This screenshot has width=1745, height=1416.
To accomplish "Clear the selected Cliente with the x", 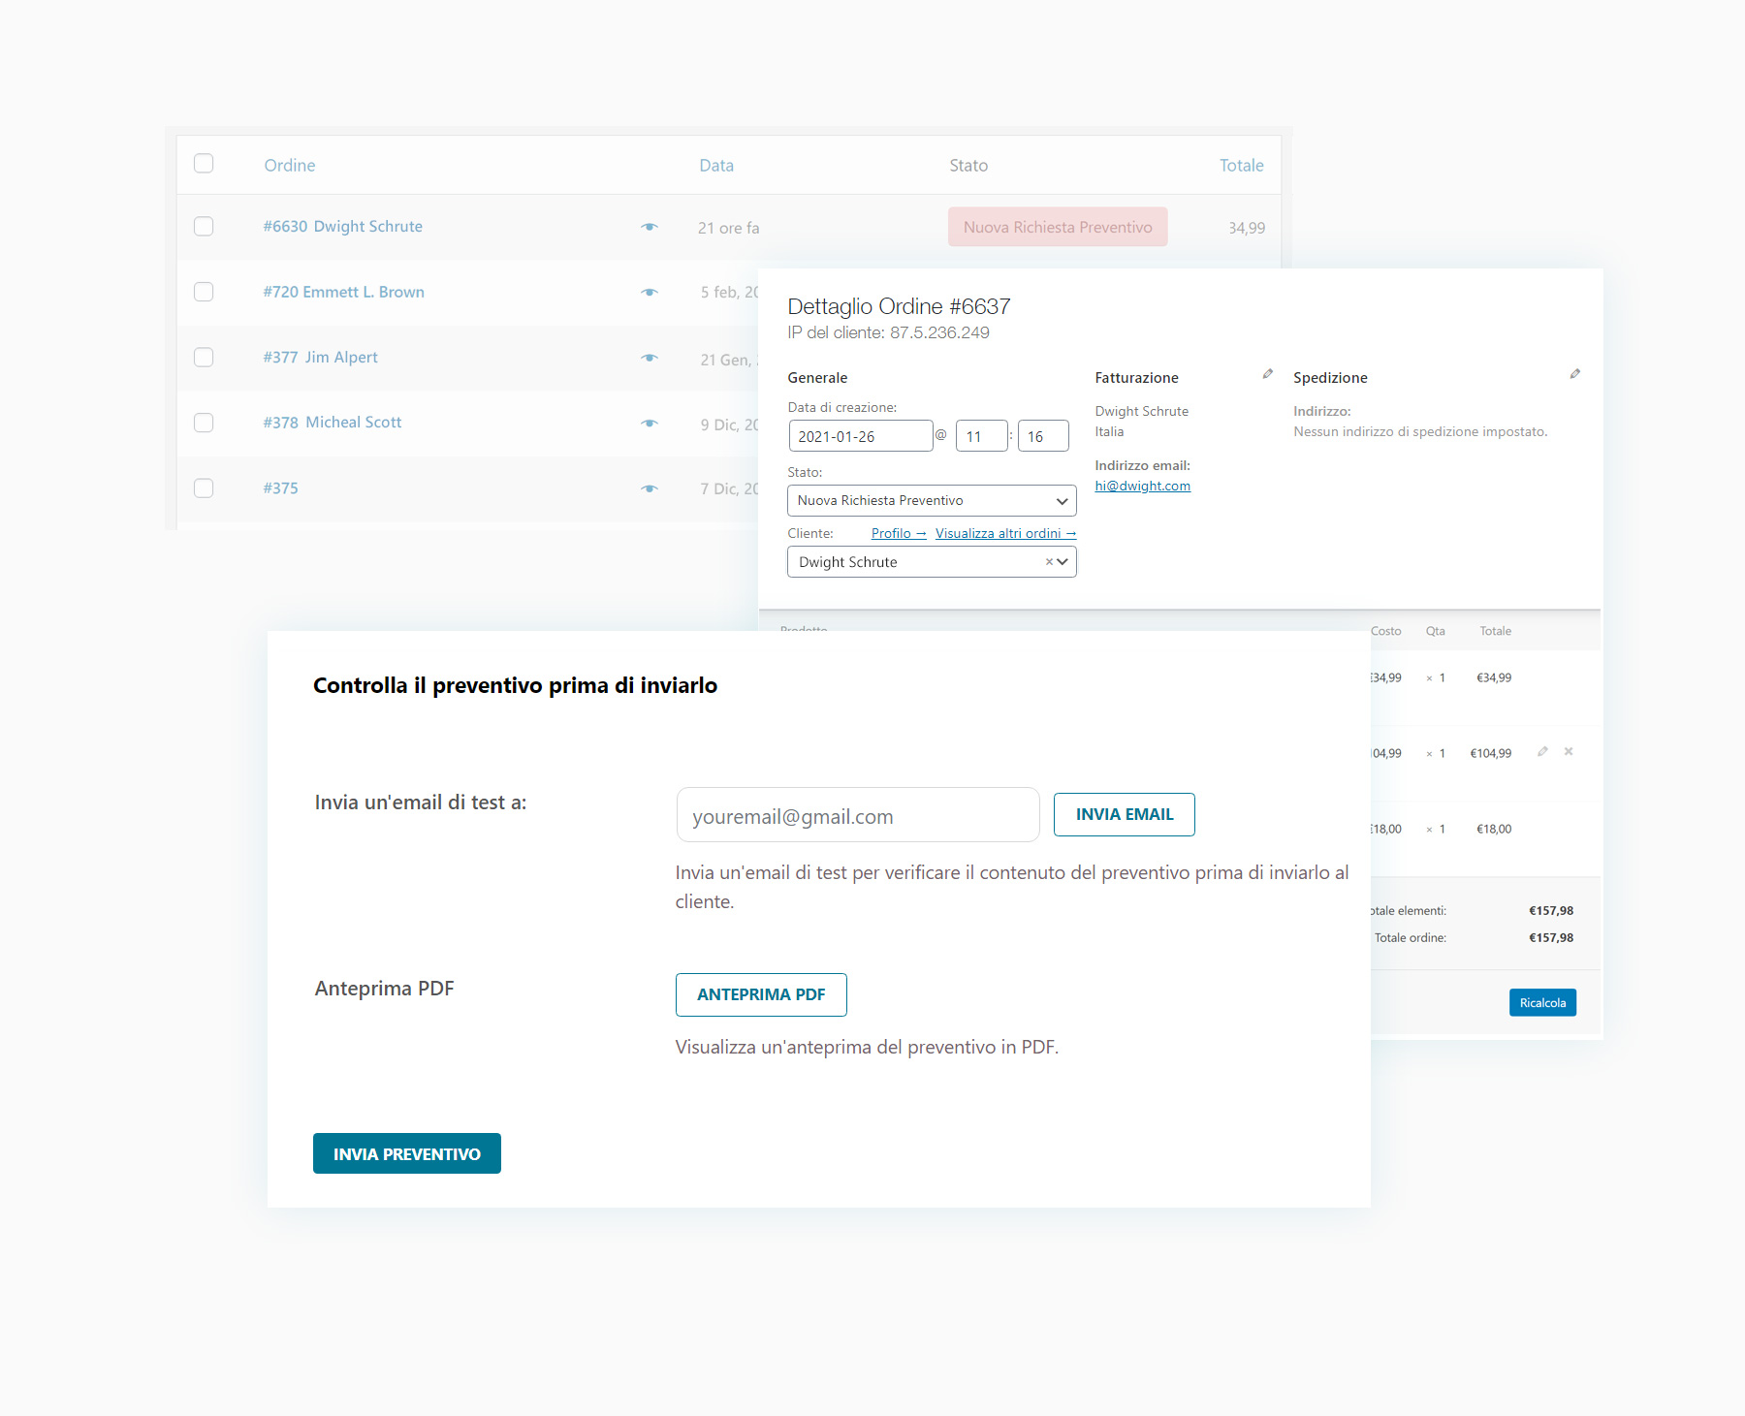I will click(1048, 562).
